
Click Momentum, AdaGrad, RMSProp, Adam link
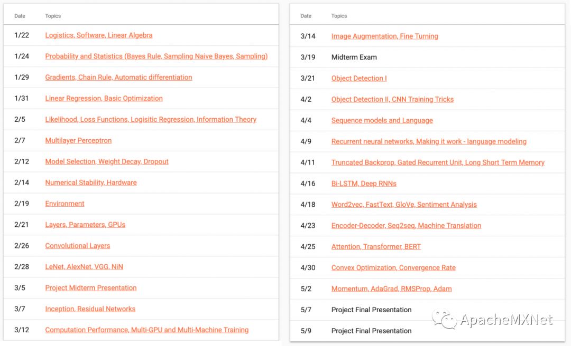(392, 289)
